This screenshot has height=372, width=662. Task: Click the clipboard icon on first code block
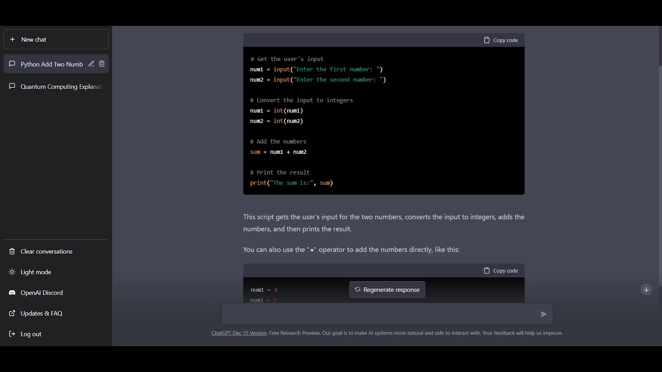(487, 40)
